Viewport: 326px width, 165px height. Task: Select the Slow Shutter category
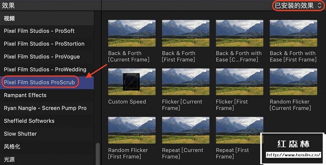pos(47,134)
